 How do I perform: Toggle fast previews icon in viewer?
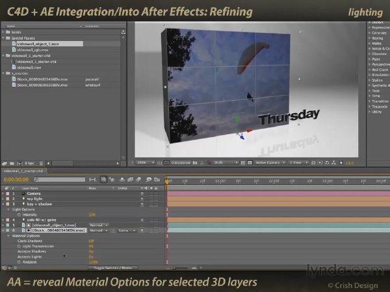pos(320,163)
